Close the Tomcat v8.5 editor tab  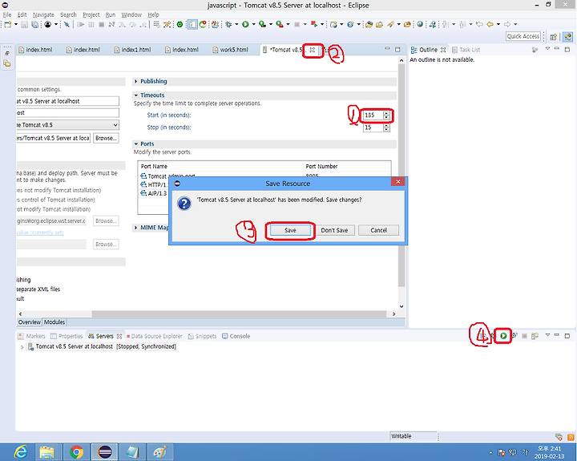(x=313, y=50)
